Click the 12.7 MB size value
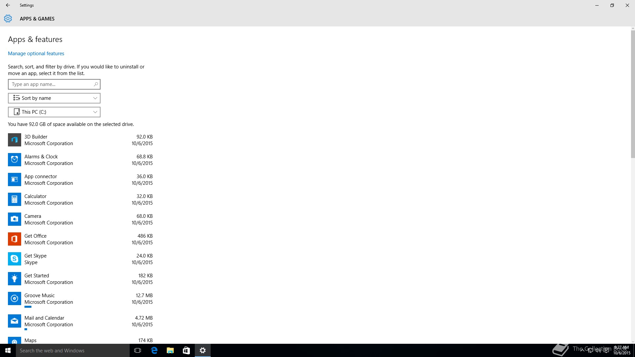Image resolution: width=635 pixels, height=357 pixels. [x=144, y=296]
